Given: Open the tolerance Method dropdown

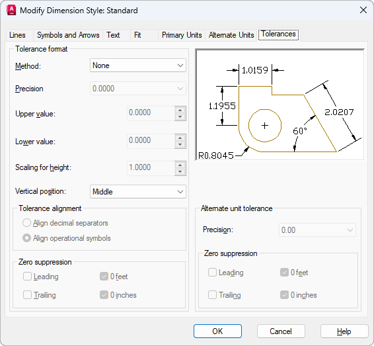Looking at the screenshot, I should click(138, 65).
